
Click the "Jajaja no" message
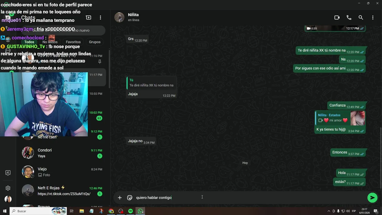[x=141, y=141]
